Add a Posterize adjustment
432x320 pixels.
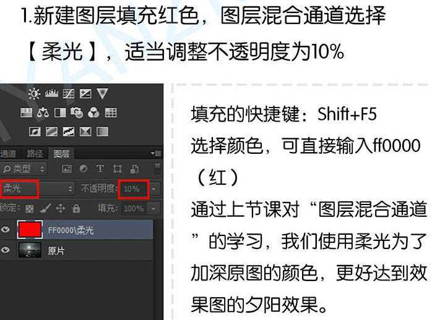coord(51,132)
